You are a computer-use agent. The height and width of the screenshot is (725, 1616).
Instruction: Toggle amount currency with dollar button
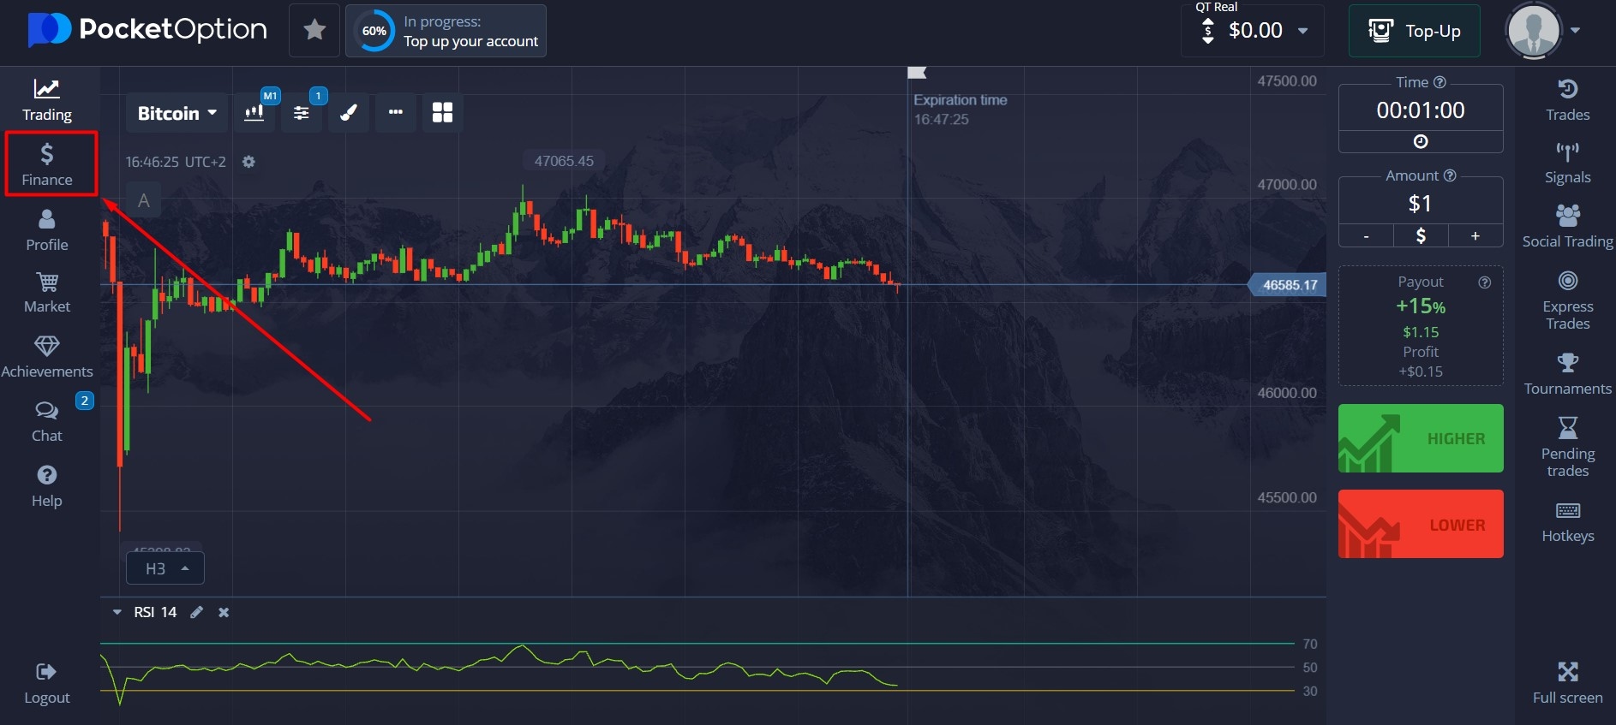tap(1420, 236)
